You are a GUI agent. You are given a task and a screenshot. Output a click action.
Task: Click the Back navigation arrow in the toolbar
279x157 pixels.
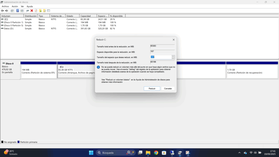[x=2, y=10]
